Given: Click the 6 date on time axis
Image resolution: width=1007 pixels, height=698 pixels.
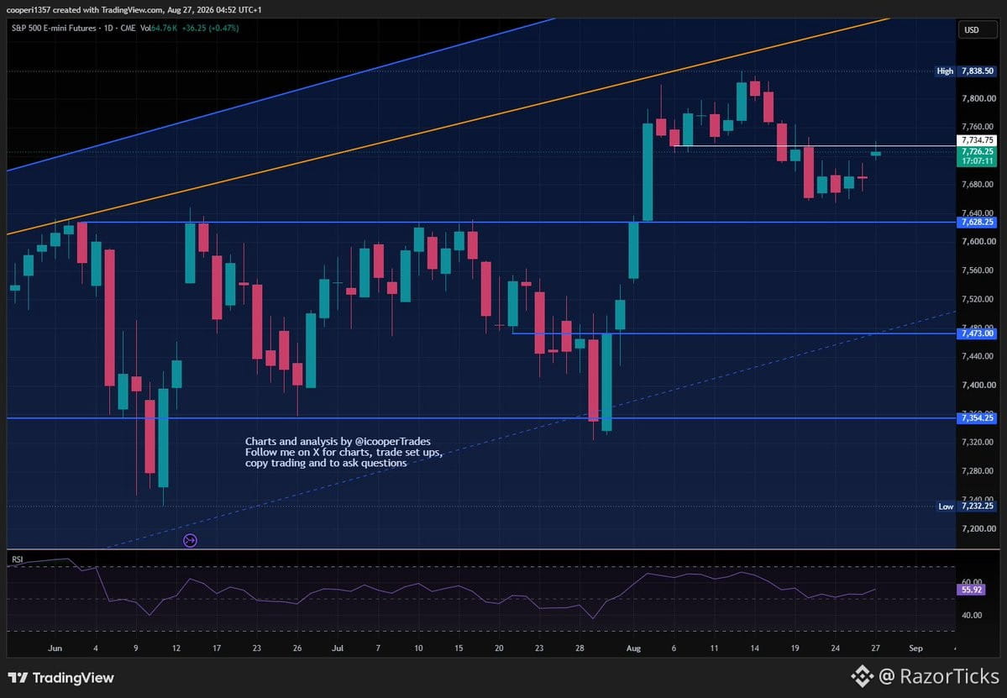Looking at the screenshot, I should (674, 648).
